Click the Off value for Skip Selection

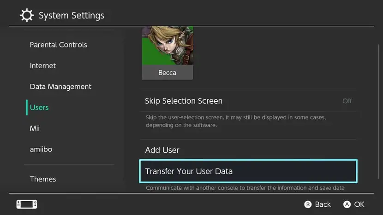(x=347, y=101)
